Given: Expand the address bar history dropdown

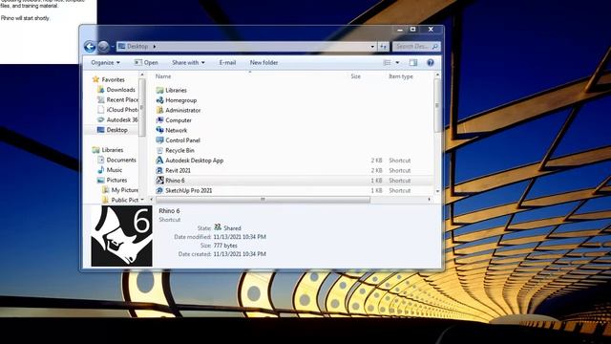Looking at the screenshot, I should click(372, 47).
